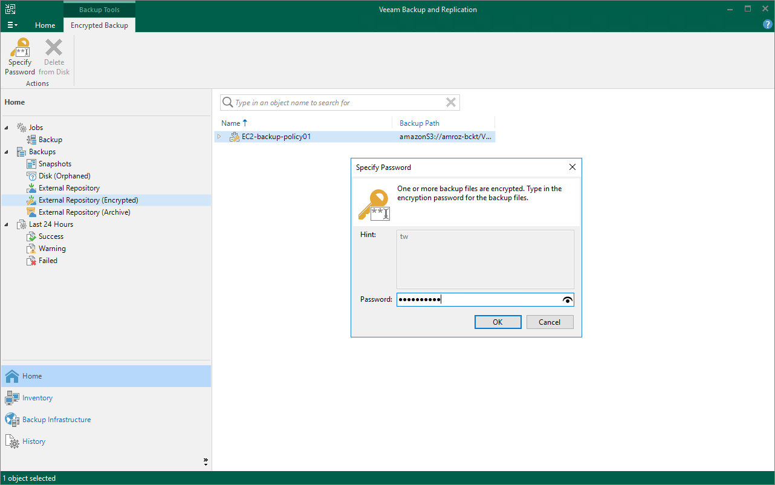
Task: Open the Home navigation pane
Action: point(106,376)
